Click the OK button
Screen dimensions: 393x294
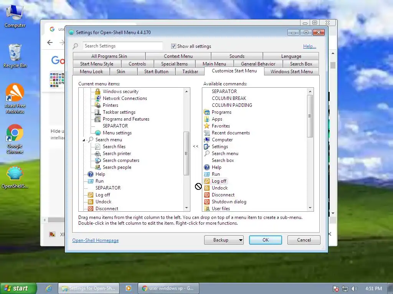pos(266,240)
